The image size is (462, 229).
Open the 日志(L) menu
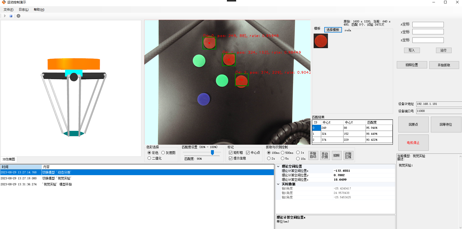coord(23,10)
